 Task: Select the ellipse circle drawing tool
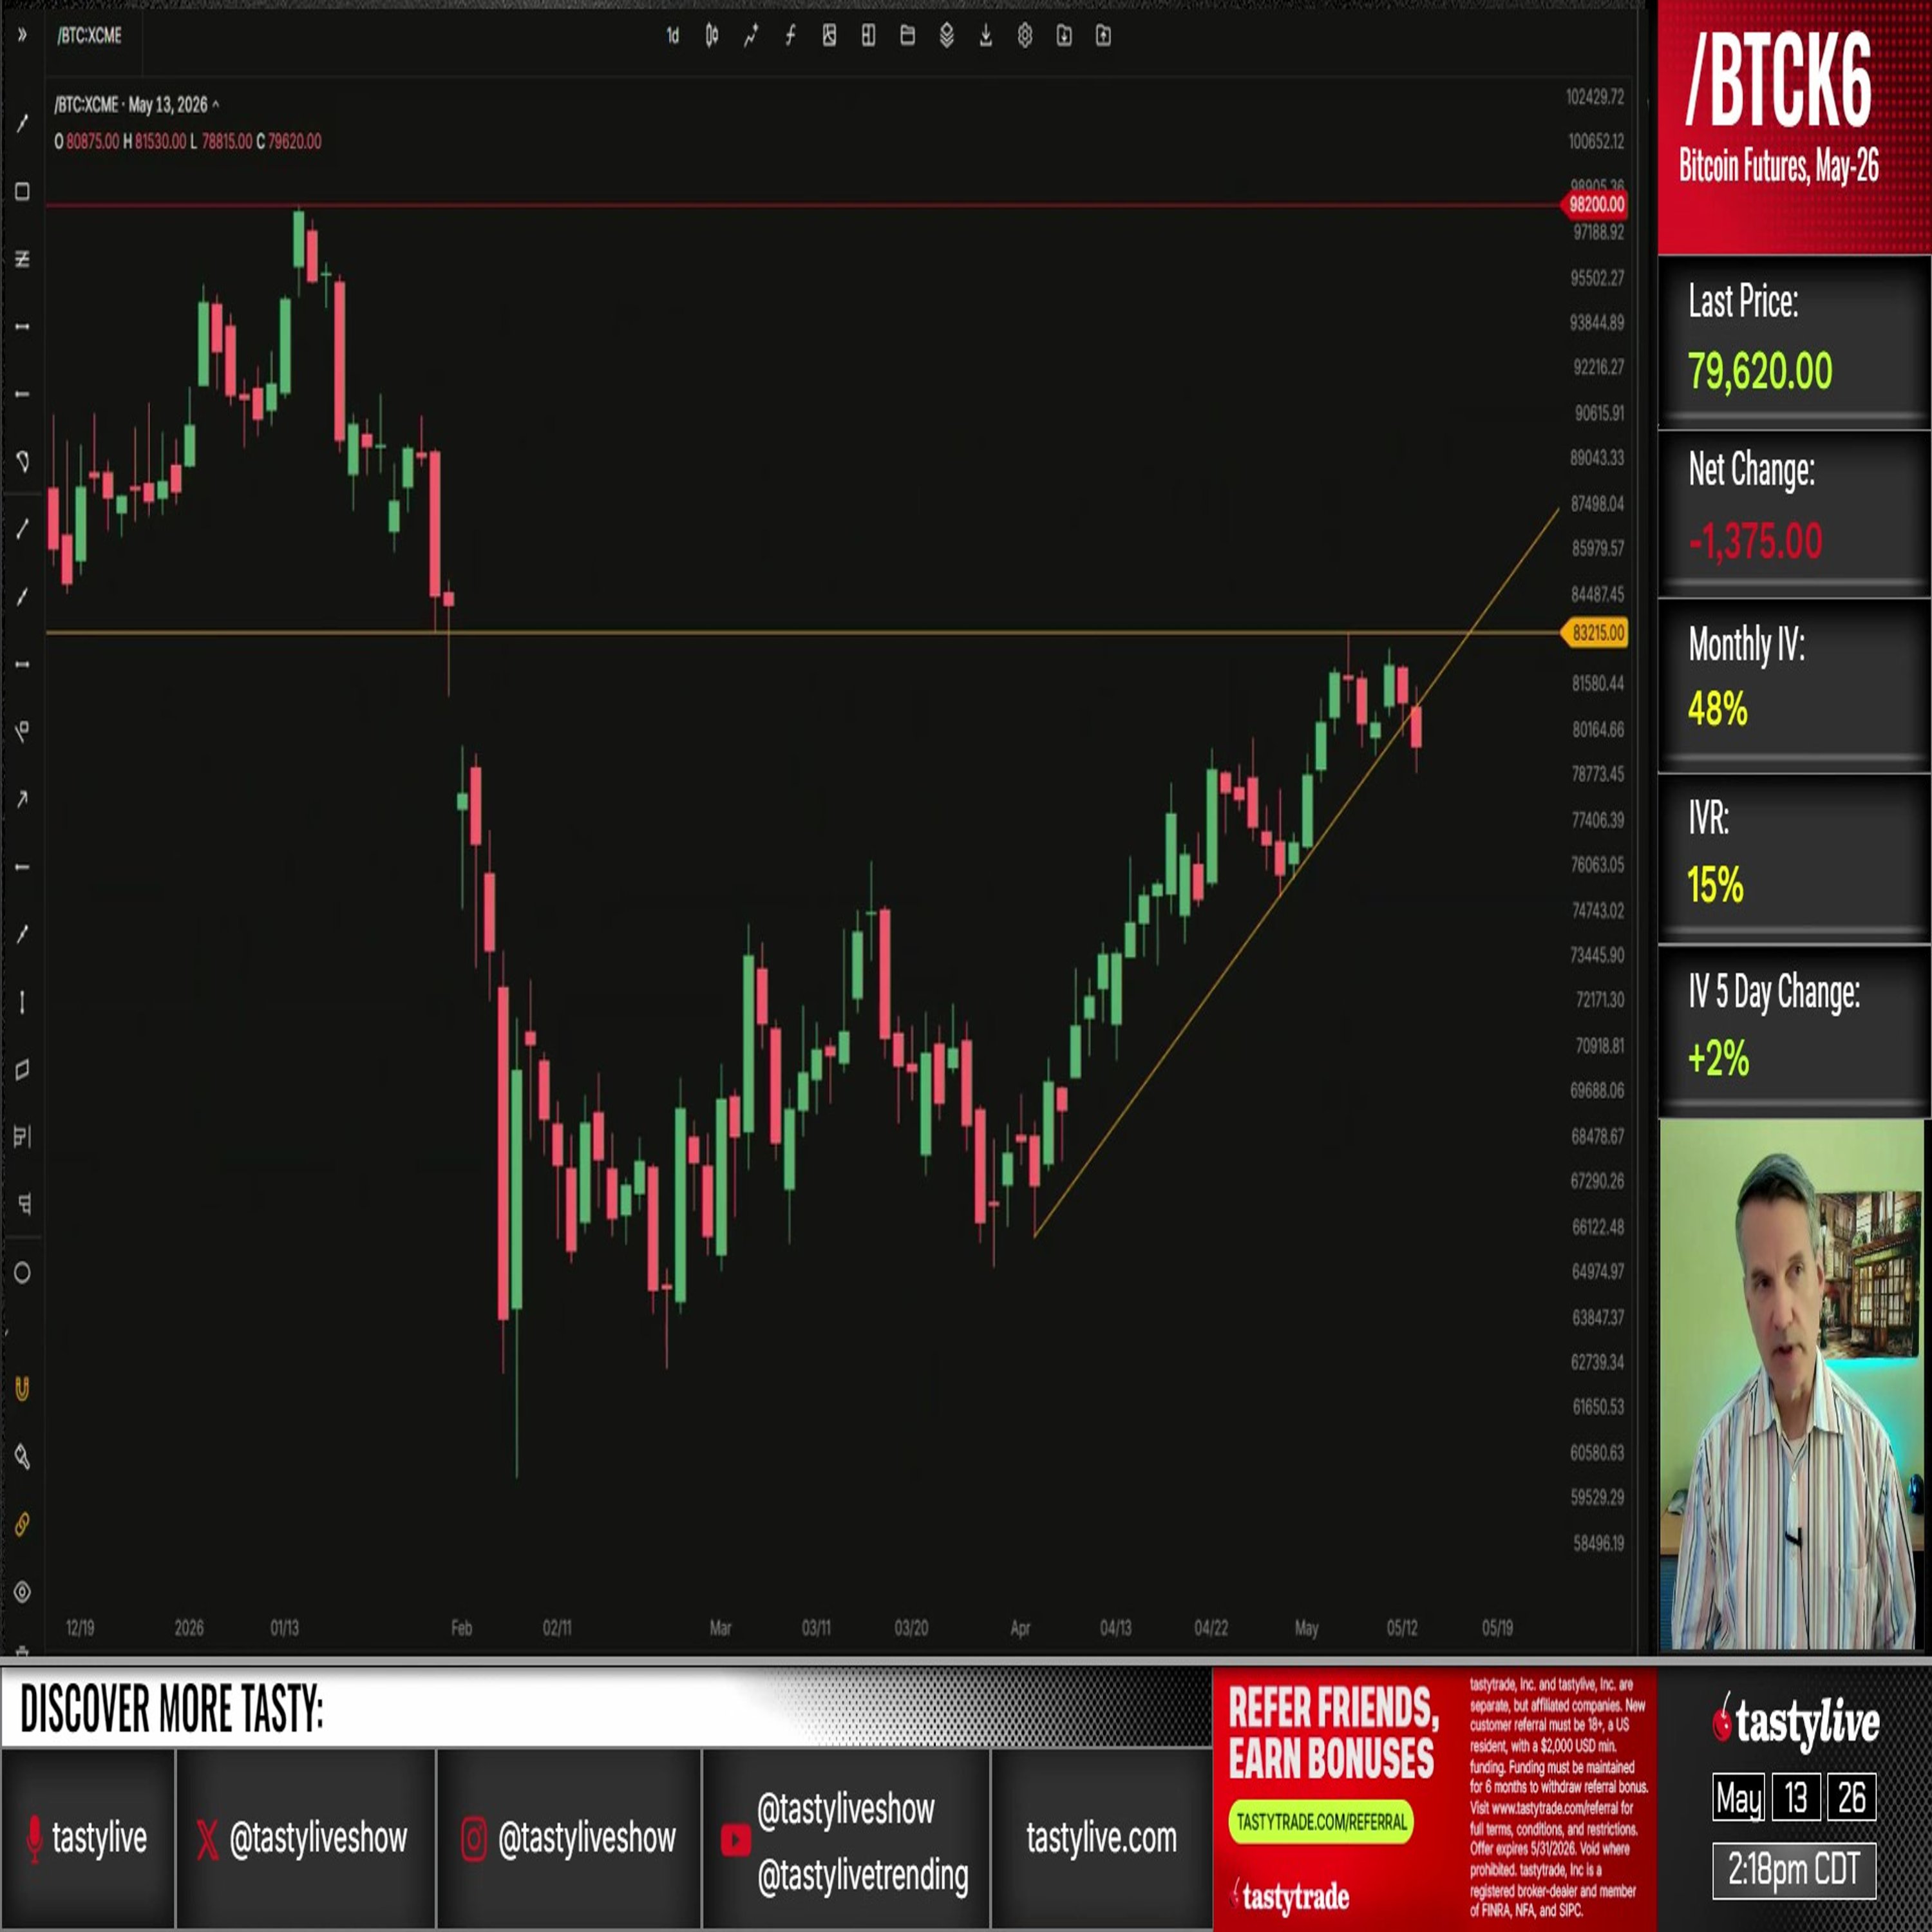coord(22,1272)
